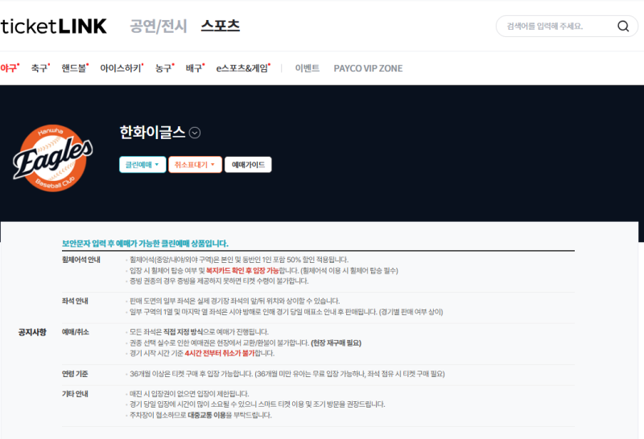Image resolution: width=644 pixels, height=439 pixels.
Task: Open the 스포츠 section
Action: [220, 27]
